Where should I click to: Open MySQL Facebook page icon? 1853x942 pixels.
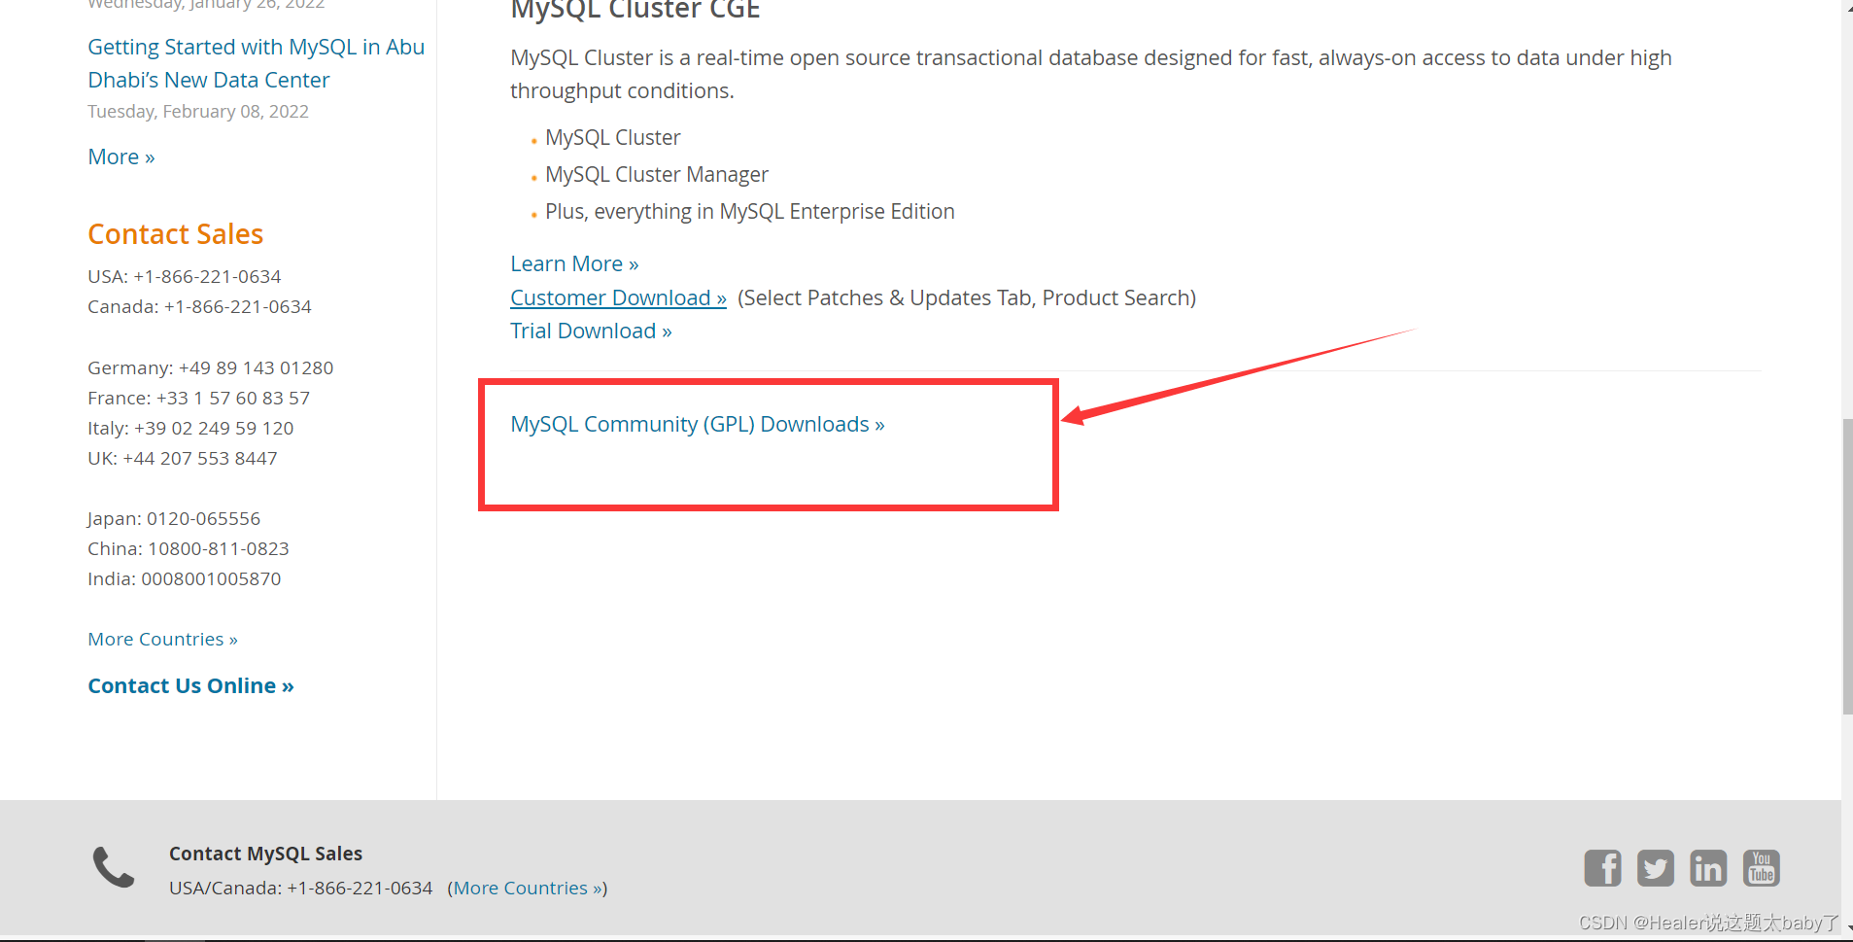pyautogui.click(x=1602, y=868)
